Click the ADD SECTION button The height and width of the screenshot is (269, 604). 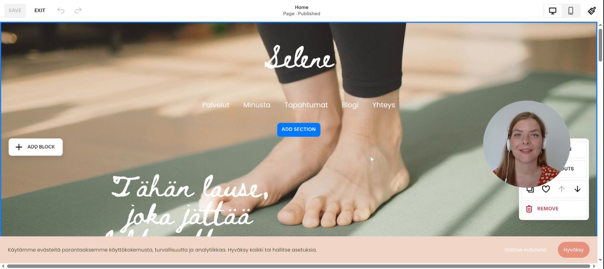[x=298, y=129]
